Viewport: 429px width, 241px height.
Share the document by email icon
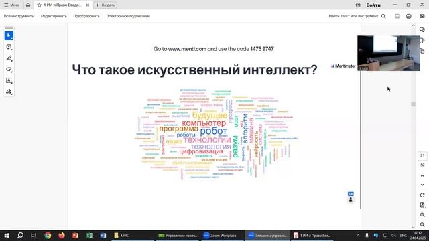tap(422, 16)
